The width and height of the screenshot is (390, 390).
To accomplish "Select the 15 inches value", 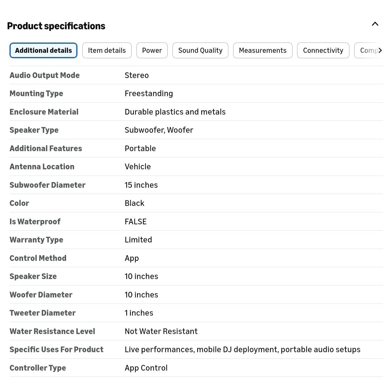I will 141,185.
